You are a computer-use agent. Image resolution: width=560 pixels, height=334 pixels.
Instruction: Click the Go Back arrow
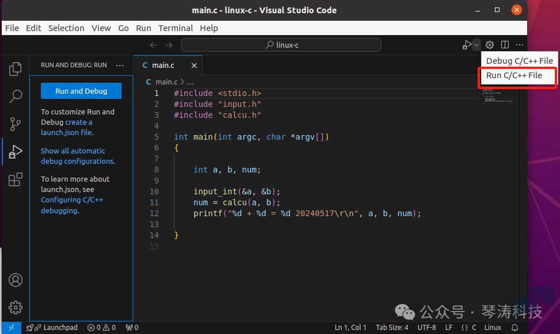click(x=154, y=45)
